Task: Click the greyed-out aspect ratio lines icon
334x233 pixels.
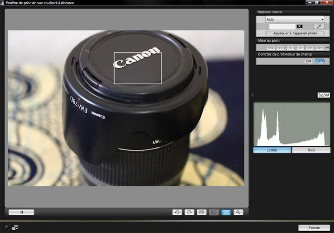Action: [214, 212]
